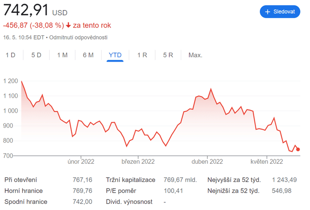Choose the 5 R time range
The image size is (310, 210).
point(168,55)
